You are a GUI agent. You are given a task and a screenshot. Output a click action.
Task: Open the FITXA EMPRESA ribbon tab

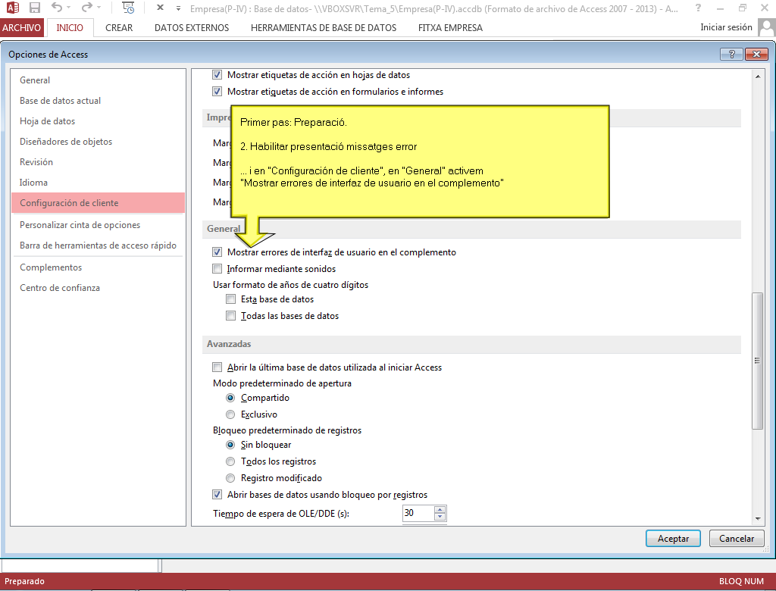(x=450, y=28)
